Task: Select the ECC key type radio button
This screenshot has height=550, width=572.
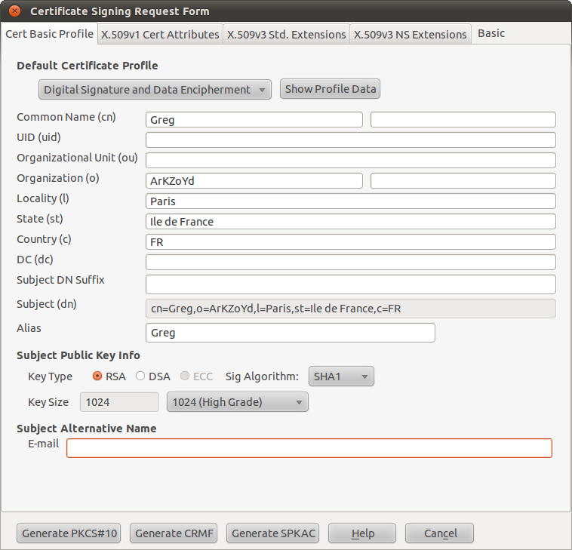Action: [x=185, y=376]
